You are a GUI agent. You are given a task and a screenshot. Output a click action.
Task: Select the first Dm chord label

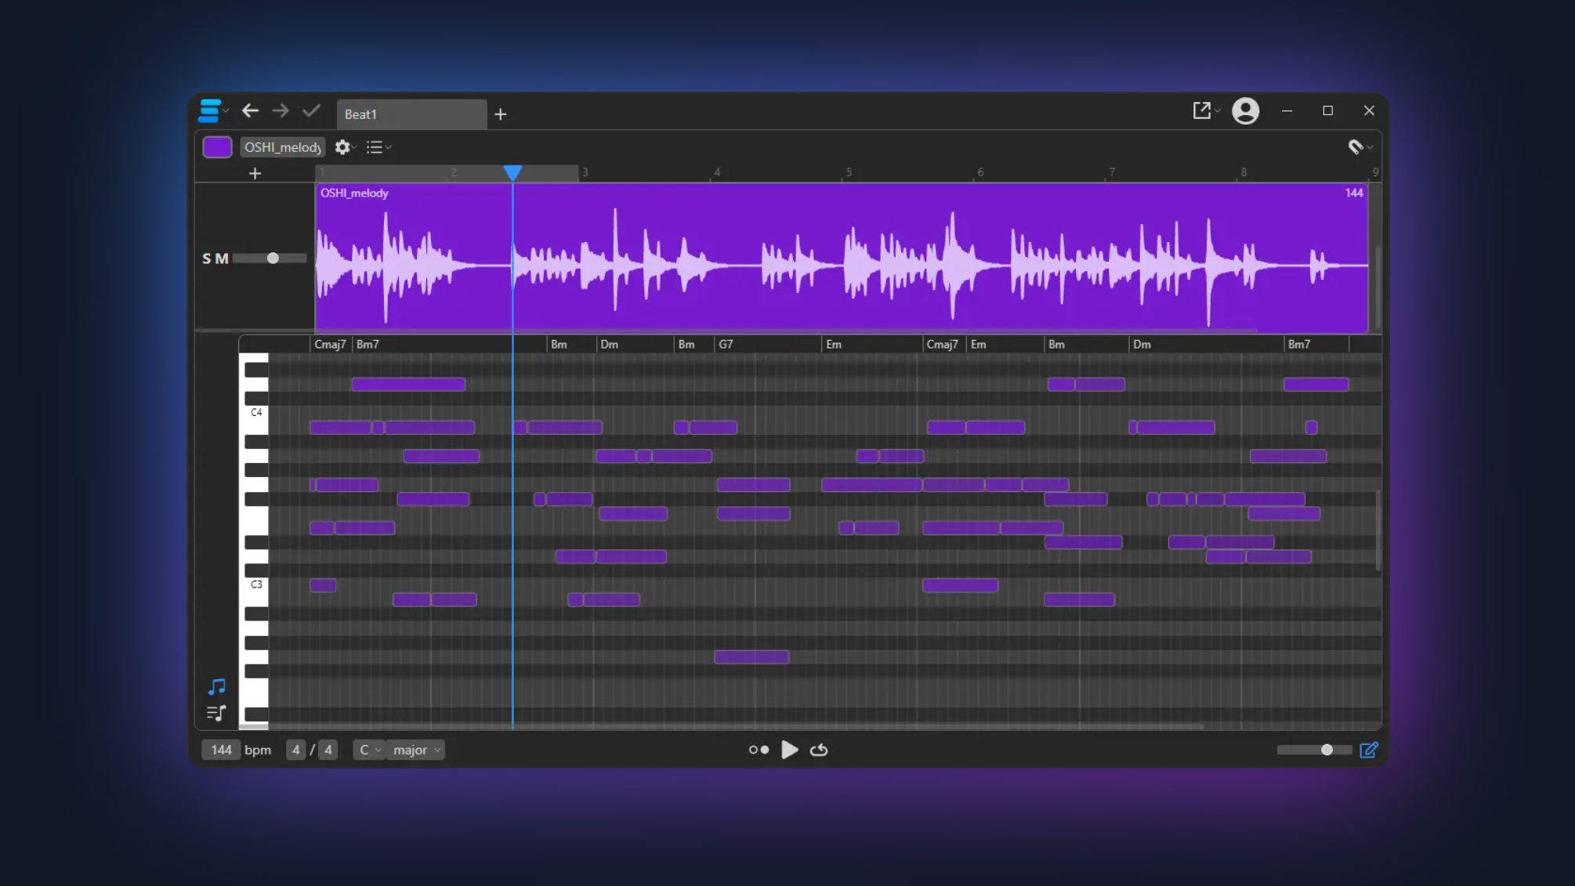pos(609,344)
